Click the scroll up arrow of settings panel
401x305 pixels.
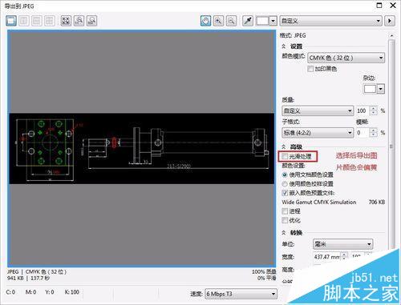point(391,36)
